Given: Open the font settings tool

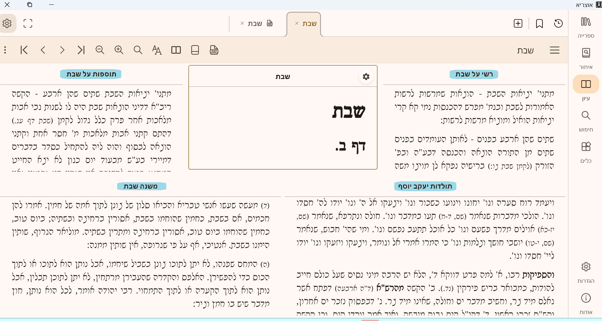Looking at the screenshot, I should click(156, 50).
